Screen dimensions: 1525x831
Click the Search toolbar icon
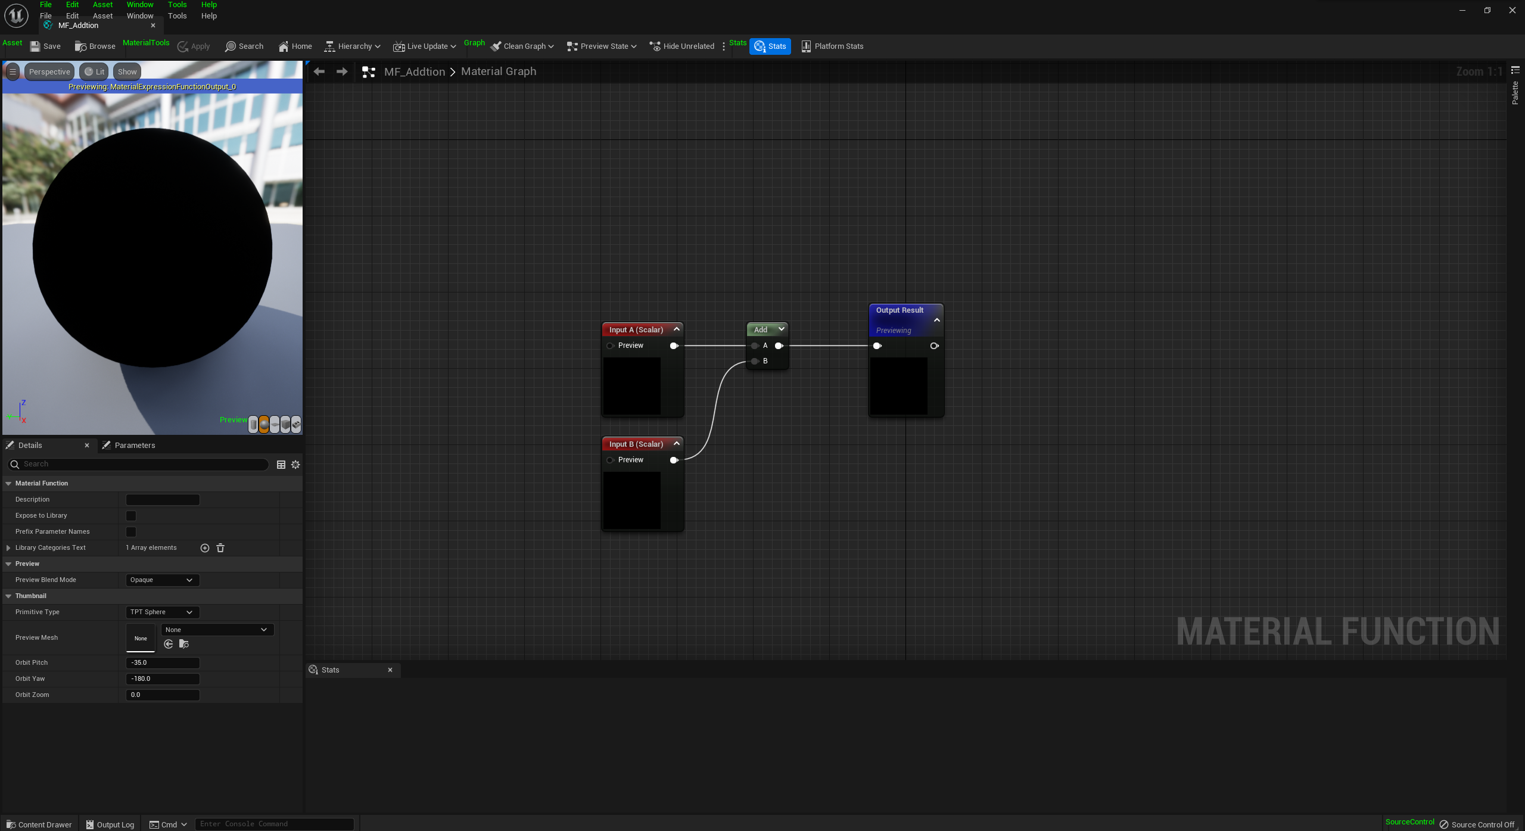coord(231,46)
